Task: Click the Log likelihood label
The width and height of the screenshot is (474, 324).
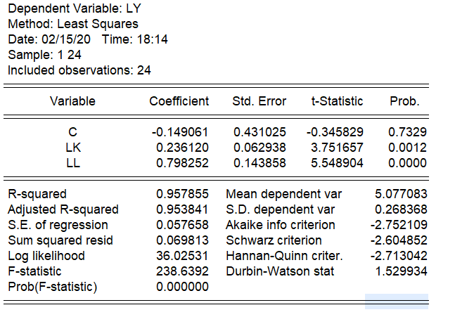Action: click(46, 256)
